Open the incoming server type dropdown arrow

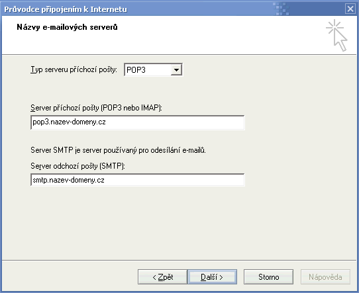point(176,69)
